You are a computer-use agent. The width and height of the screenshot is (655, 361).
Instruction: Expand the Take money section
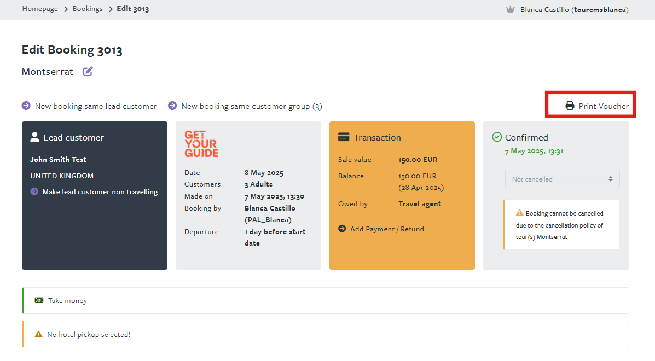pos(326,300)
